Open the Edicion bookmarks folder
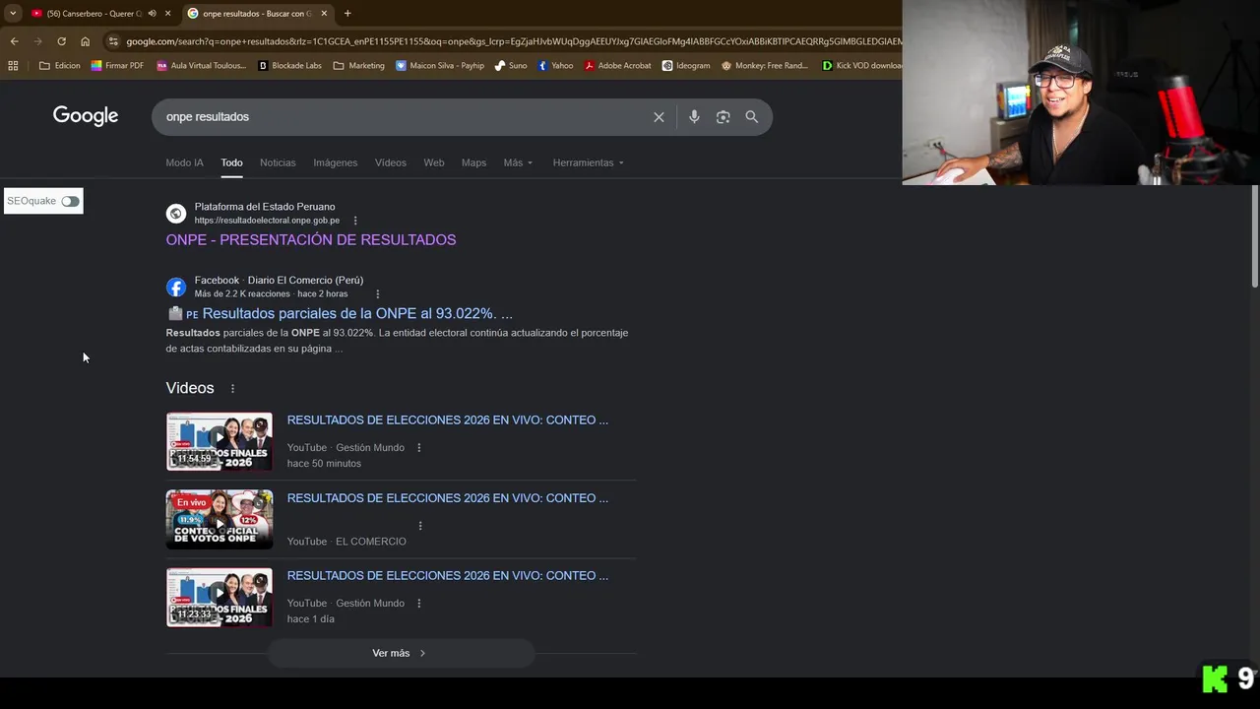Image resolution: width=1260 pixels, height=709 pixels. 60,66
